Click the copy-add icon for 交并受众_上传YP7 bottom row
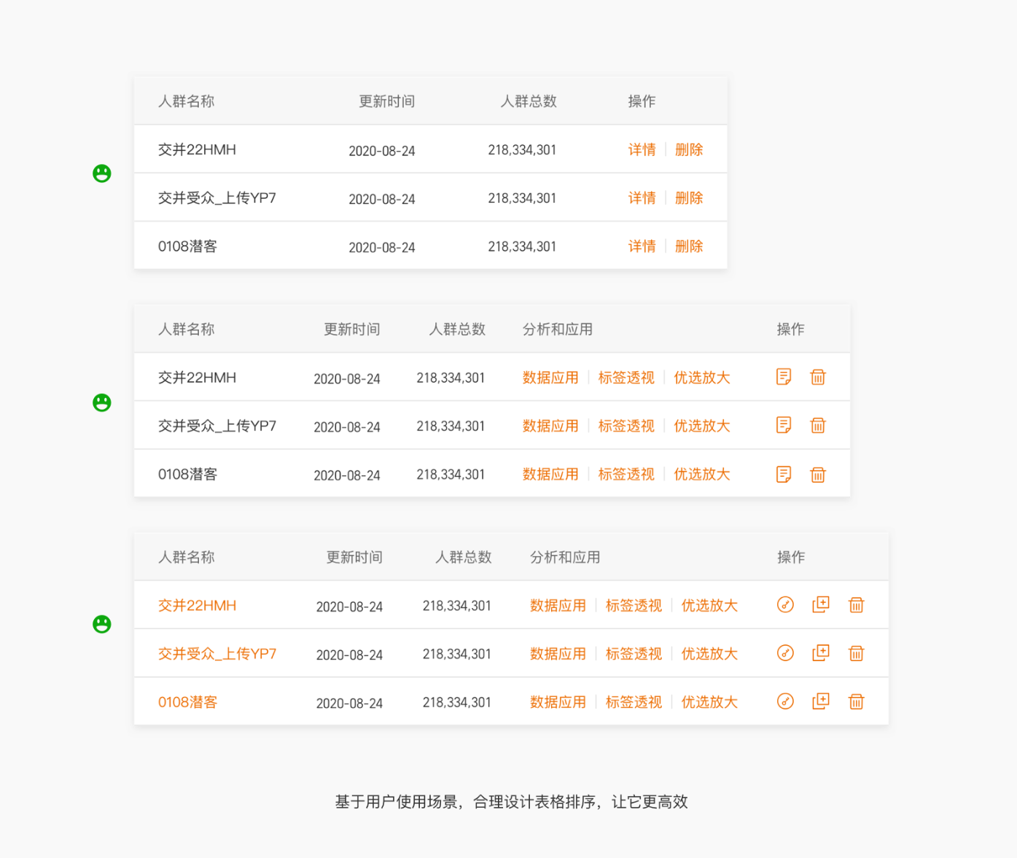1017x858 pixels. 820,653
